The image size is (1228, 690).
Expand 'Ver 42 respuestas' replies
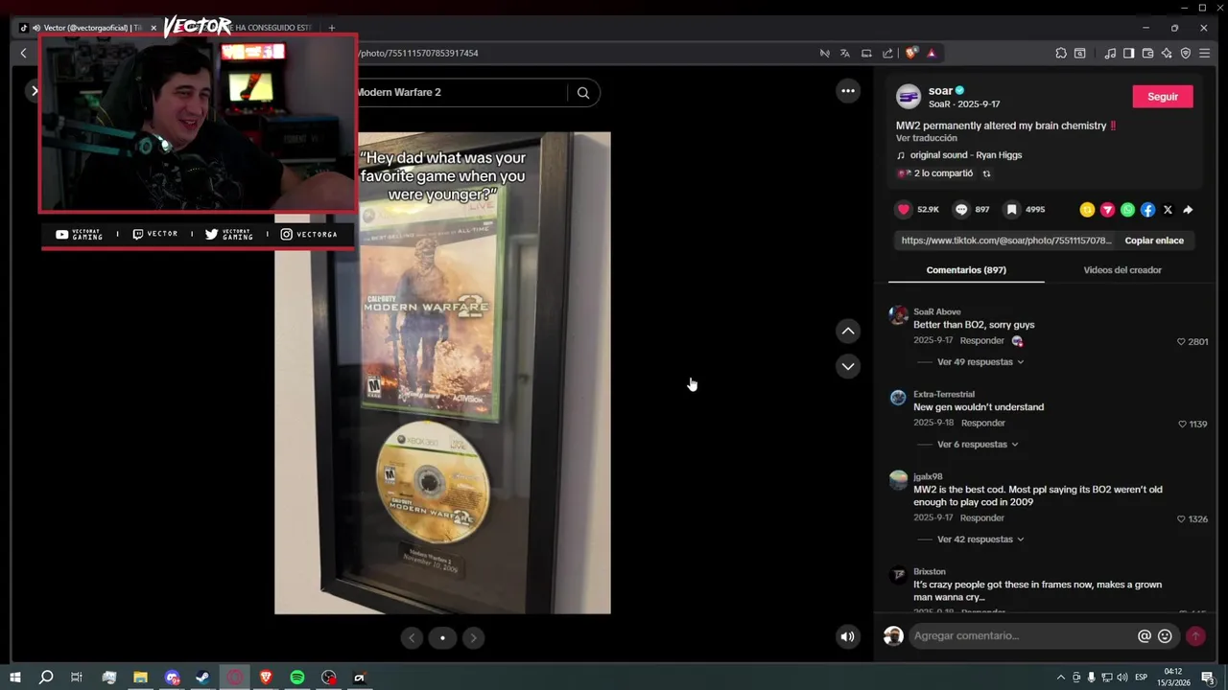click(980, 540)
